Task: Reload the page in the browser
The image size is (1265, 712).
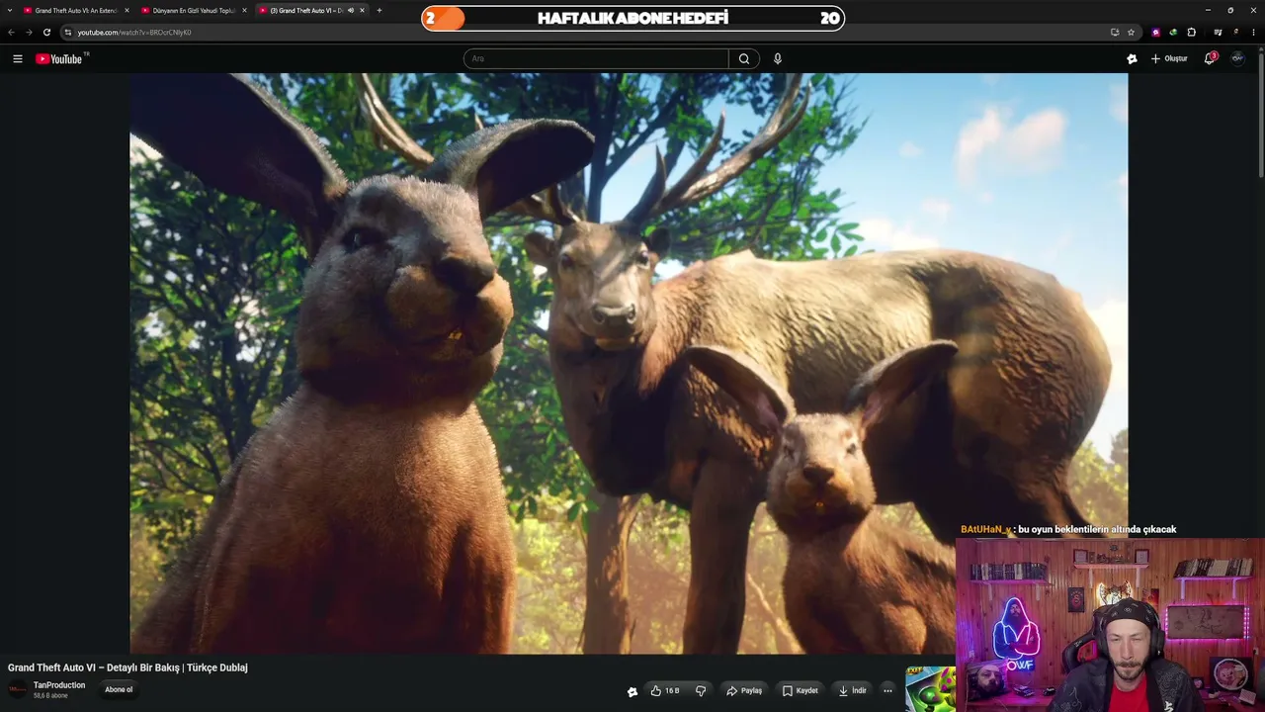Action: click(46, 32)
